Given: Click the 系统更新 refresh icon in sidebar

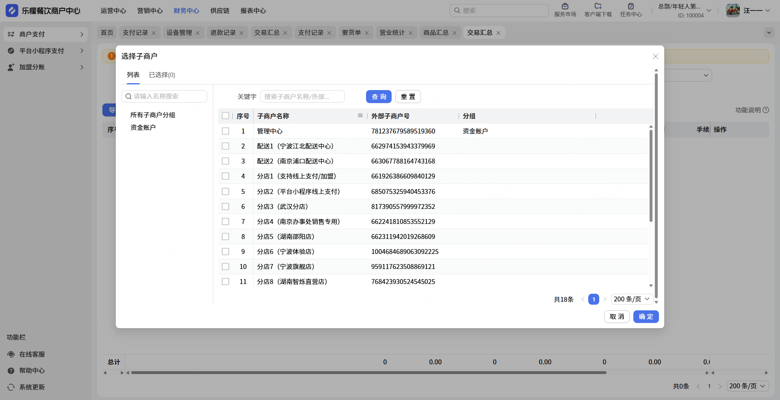Looking at the screenshot, I should point(11,387).
